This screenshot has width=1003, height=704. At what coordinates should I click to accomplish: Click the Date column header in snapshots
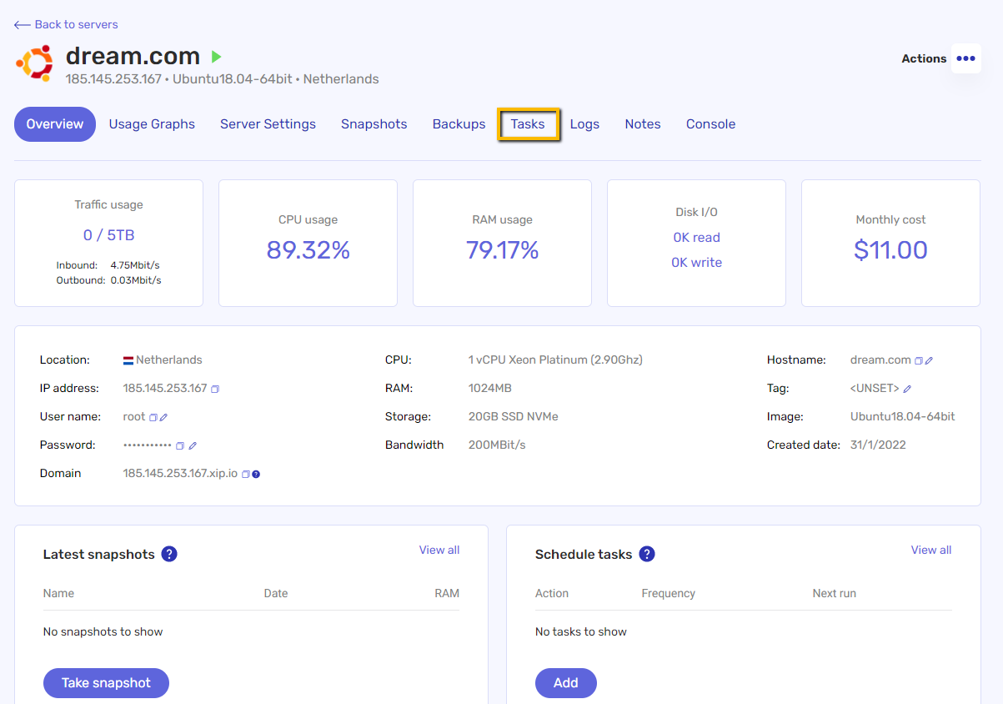tap(276, 594)
